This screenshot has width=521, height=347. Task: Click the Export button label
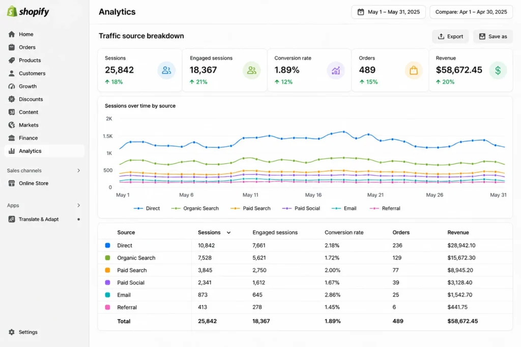(455, 37)
